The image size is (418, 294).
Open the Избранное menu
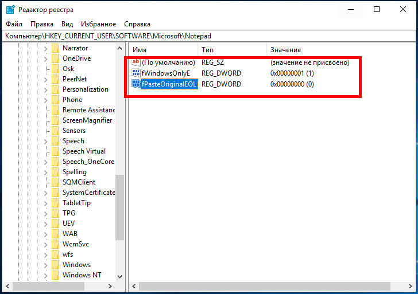click(98, 24)
